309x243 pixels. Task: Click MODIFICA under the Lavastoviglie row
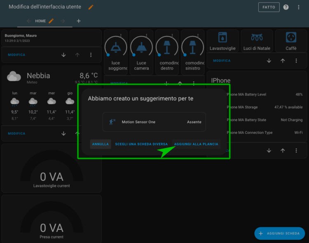tap(222, 61)
